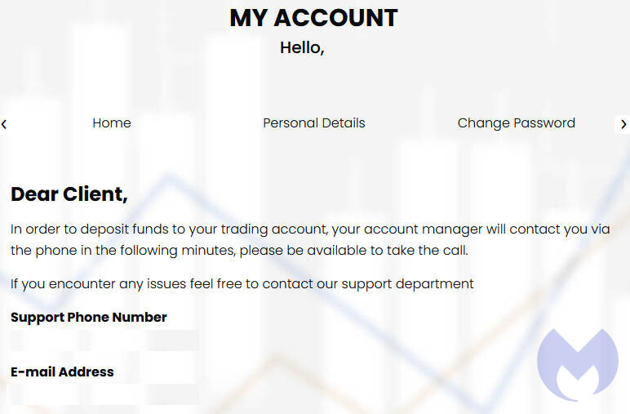630x414 pixels.
Task: Click the right navigation arrow
Action: click(623, 124)
